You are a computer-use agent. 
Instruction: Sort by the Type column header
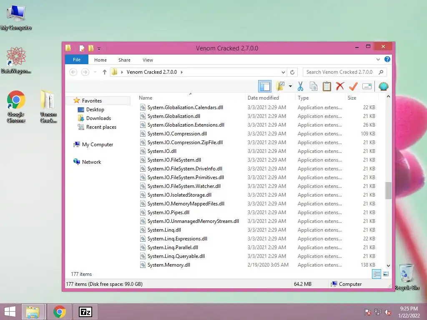(x=303, y=97)
